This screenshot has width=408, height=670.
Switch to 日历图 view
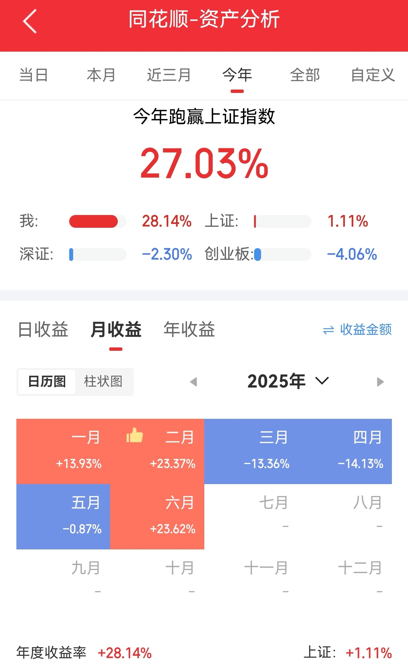point(47,381)
